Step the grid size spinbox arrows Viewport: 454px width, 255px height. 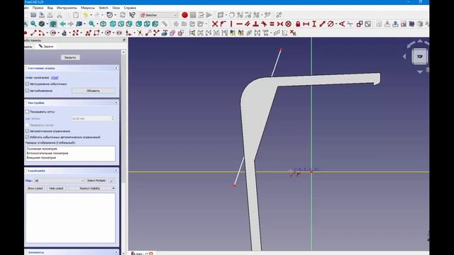[113, 118]
